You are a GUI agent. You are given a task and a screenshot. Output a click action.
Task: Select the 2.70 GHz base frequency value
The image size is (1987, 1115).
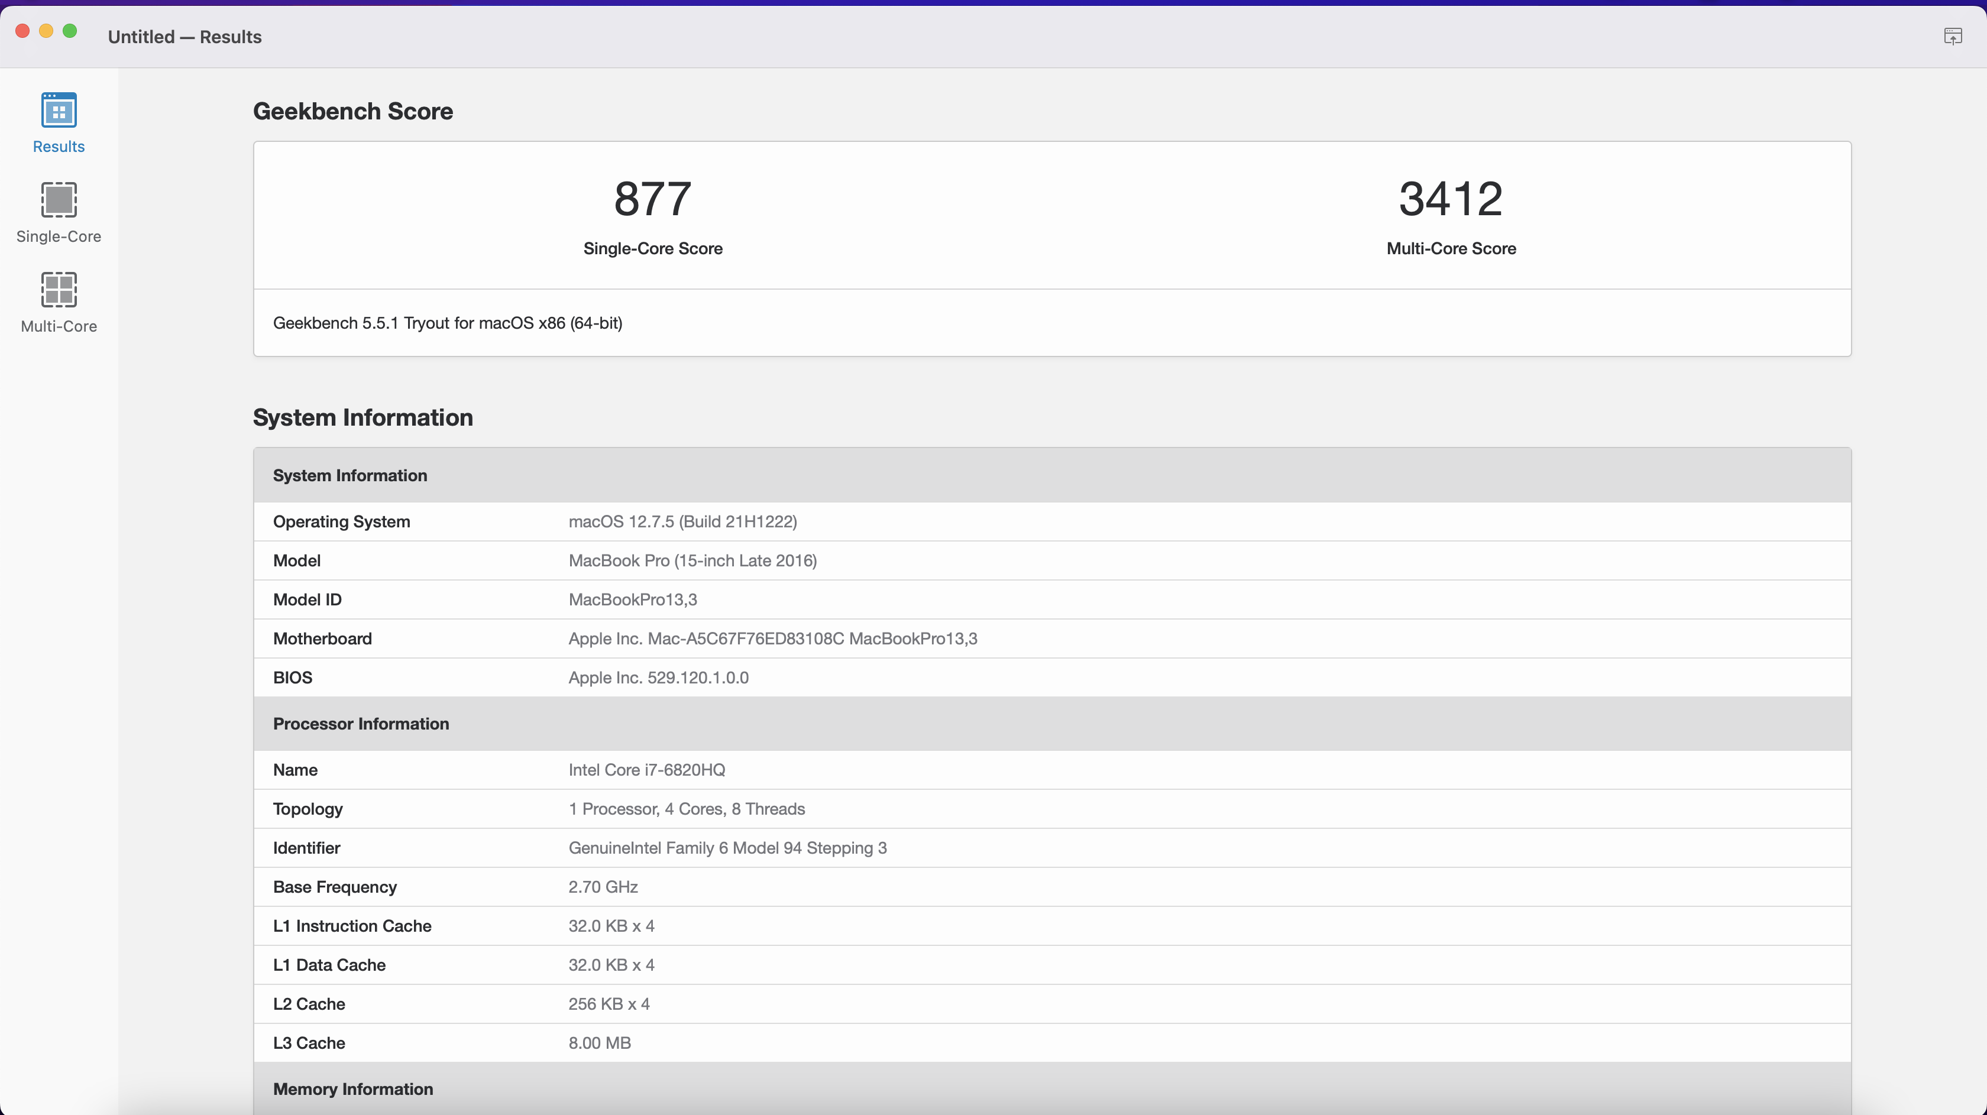(603, 887)
